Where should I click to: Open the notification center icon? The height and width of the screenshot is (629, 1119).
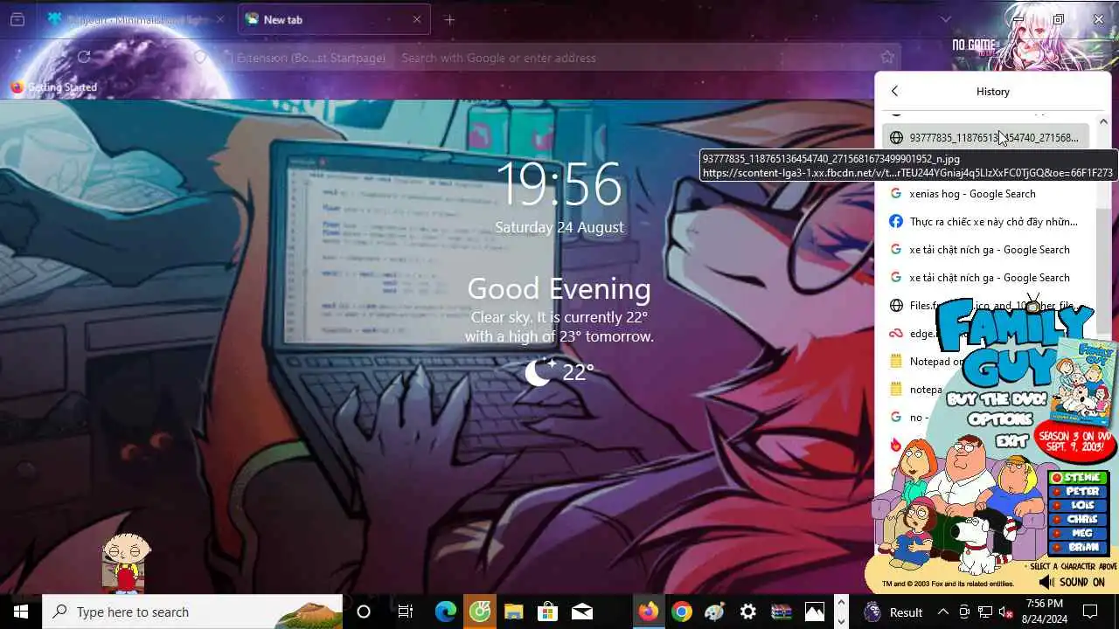pos(1091,612)
